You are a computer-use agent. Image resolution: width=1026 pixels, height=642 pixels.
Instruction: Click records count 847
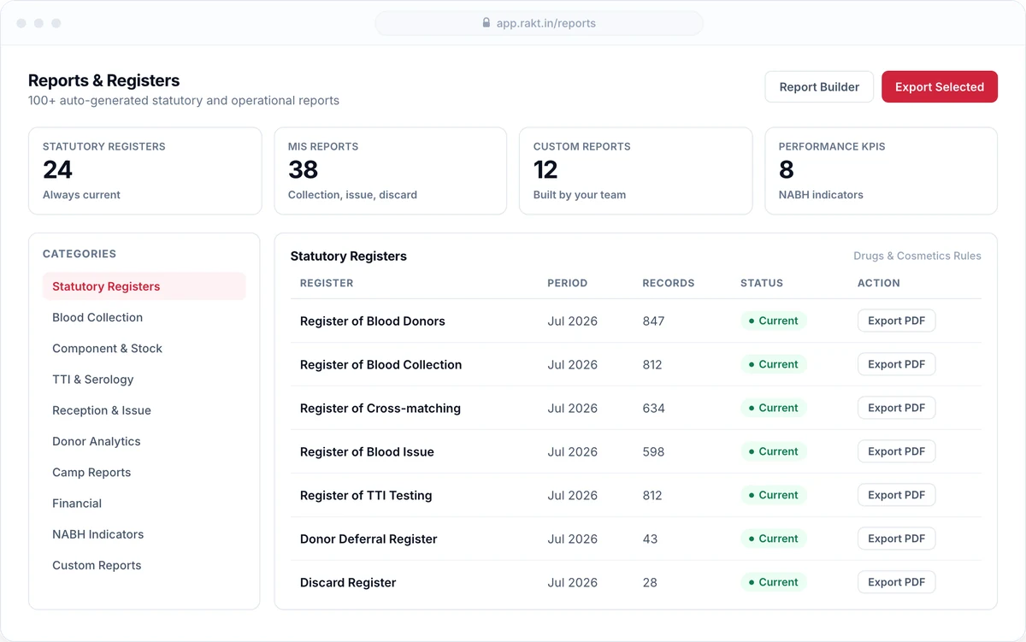[654, 321]
